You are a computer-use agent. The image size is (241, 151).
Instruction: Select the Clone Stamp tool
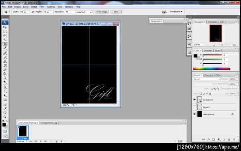(x=5, y=61)
